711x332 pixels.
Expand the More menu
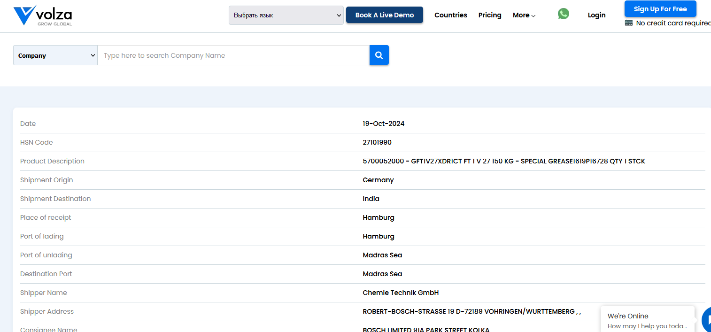click(524, 15)
